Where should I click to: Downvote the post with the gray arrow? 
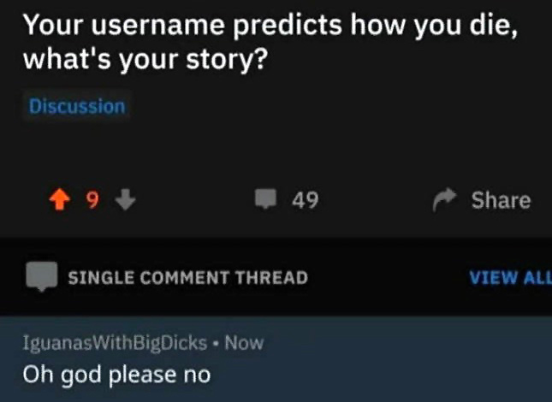point(124,200)
